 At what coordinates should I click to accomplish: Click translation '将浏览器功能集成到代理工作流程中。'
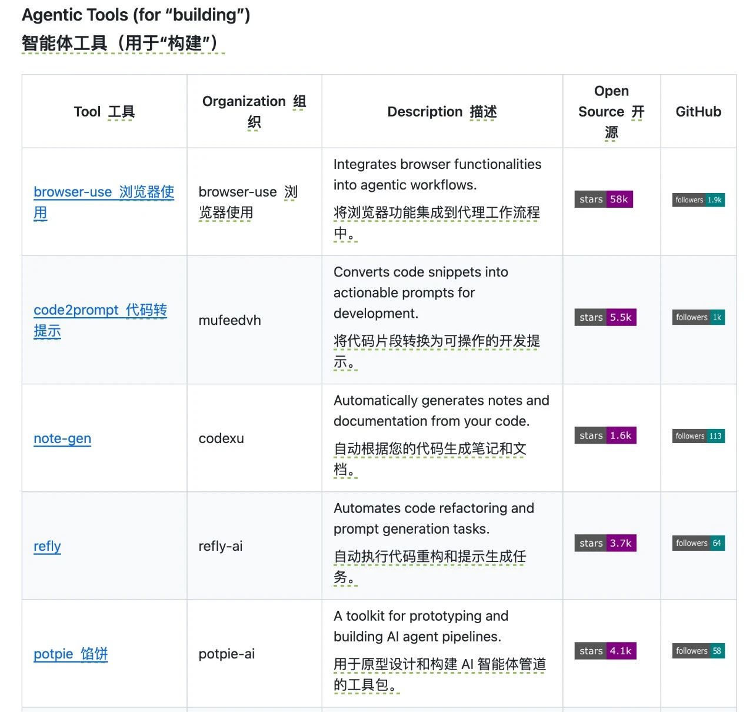point(437,223)
